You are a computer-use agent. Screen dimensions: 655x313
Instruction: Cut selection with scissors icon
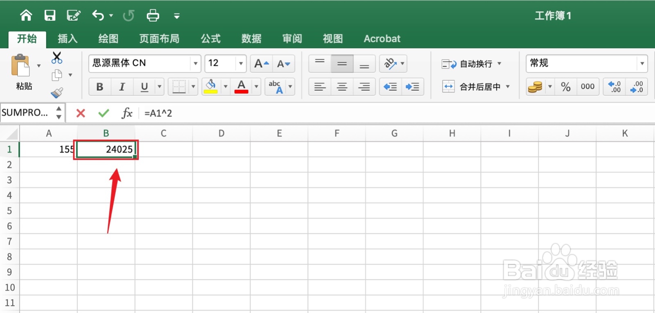pyautogui.click(x=57, y=58)
